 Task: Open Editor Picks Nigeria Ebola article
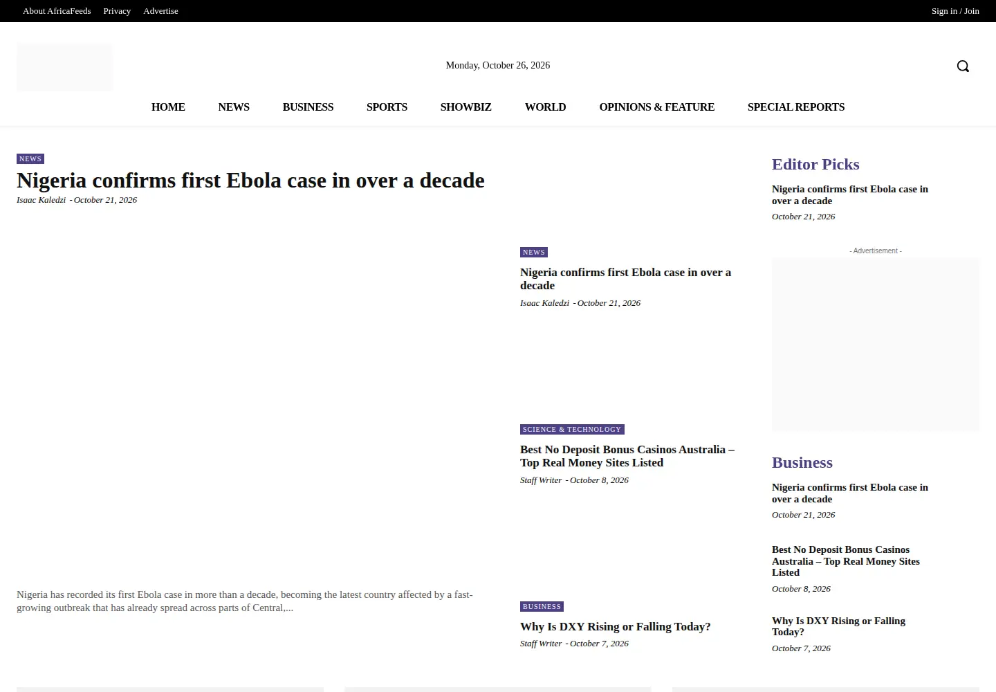[x=850, y=195]
